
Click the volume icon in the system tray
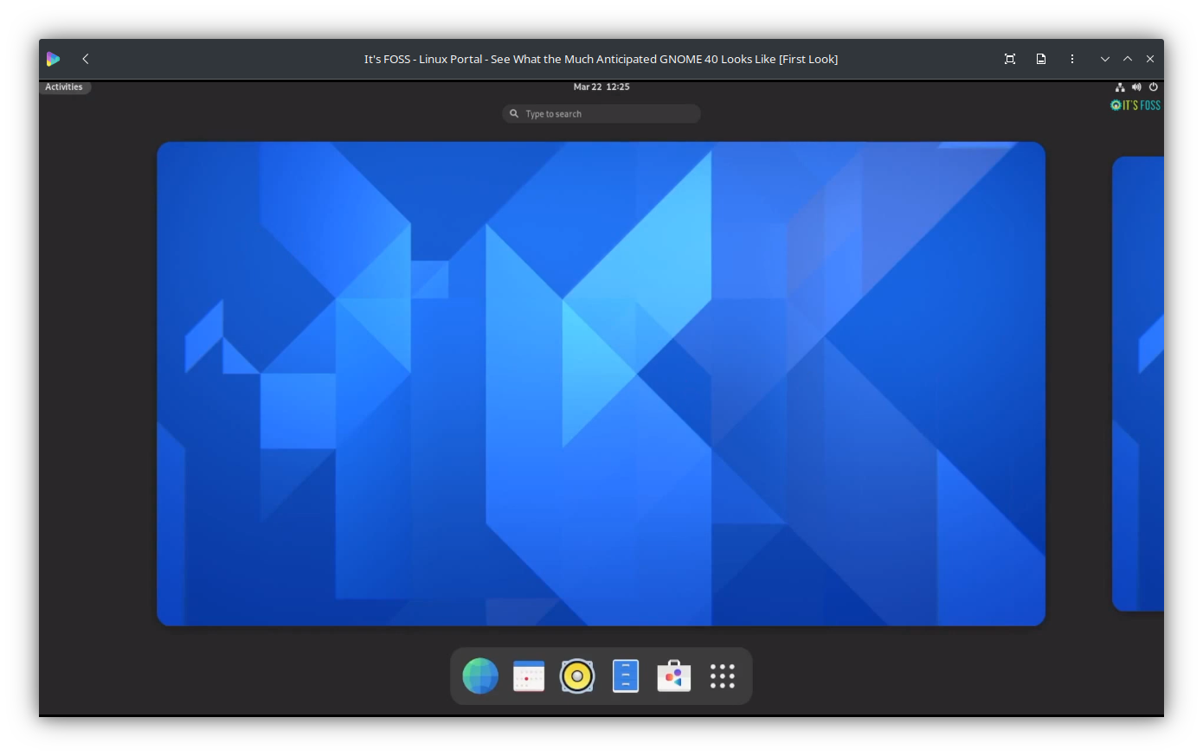tap(1137, 86)
